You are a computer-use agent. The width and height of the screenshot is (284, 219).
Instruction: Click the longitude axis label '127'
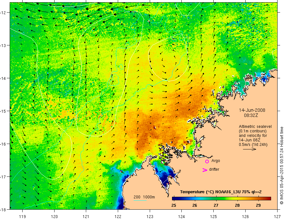point(277,216)
